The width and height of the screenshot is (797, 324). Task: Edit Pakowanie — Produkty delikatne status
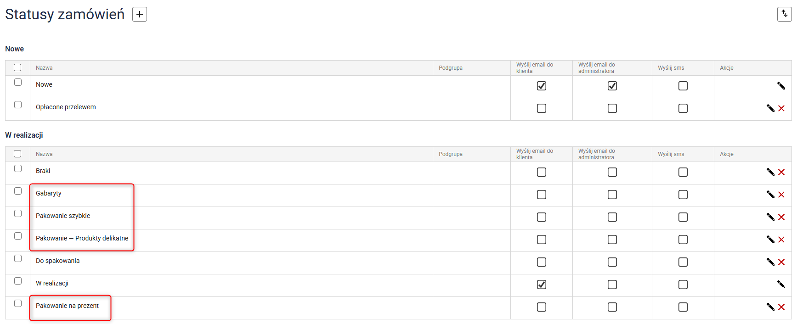(770, 240)
